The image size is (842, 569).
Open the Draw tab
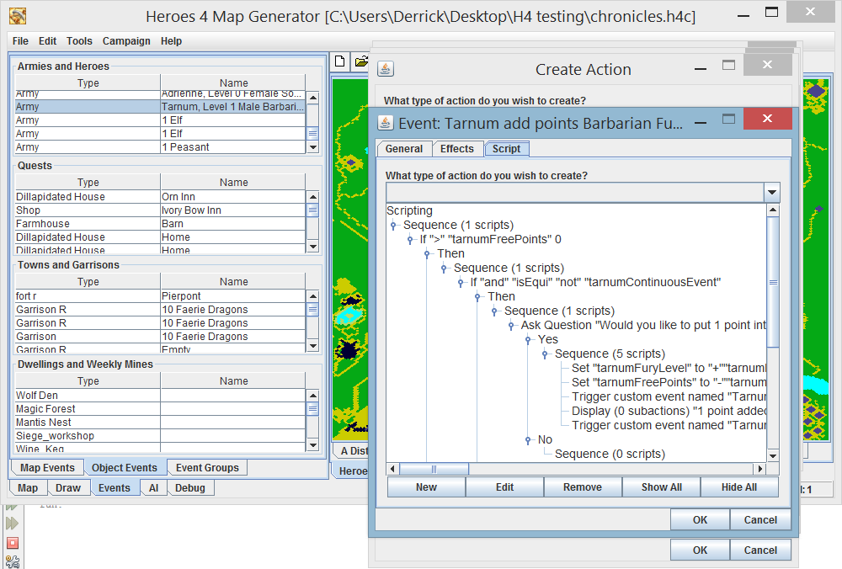[68, 488]
